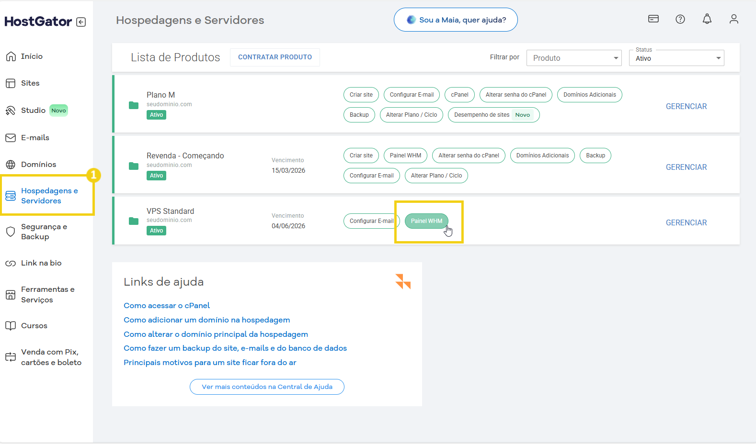Click the Sites sidebar icon
The width and height of the screenshot is (756, 444).
pyautogui.click(x=11, y=83)
